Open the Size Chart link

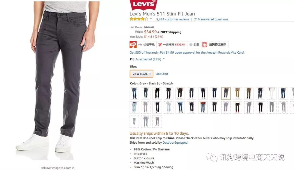[162, 74]
